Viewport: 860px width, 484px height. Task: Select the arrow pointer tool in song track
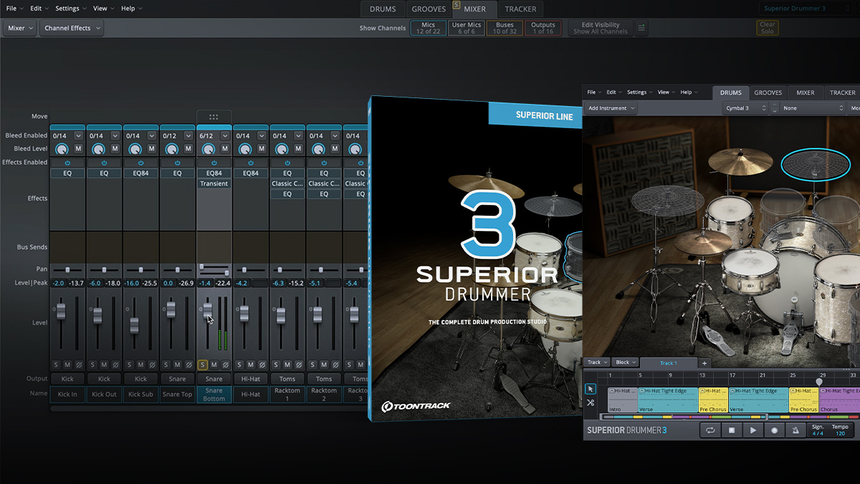[591, 389]
